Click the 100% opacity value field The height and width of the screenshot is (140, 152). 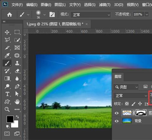[138, 14]
